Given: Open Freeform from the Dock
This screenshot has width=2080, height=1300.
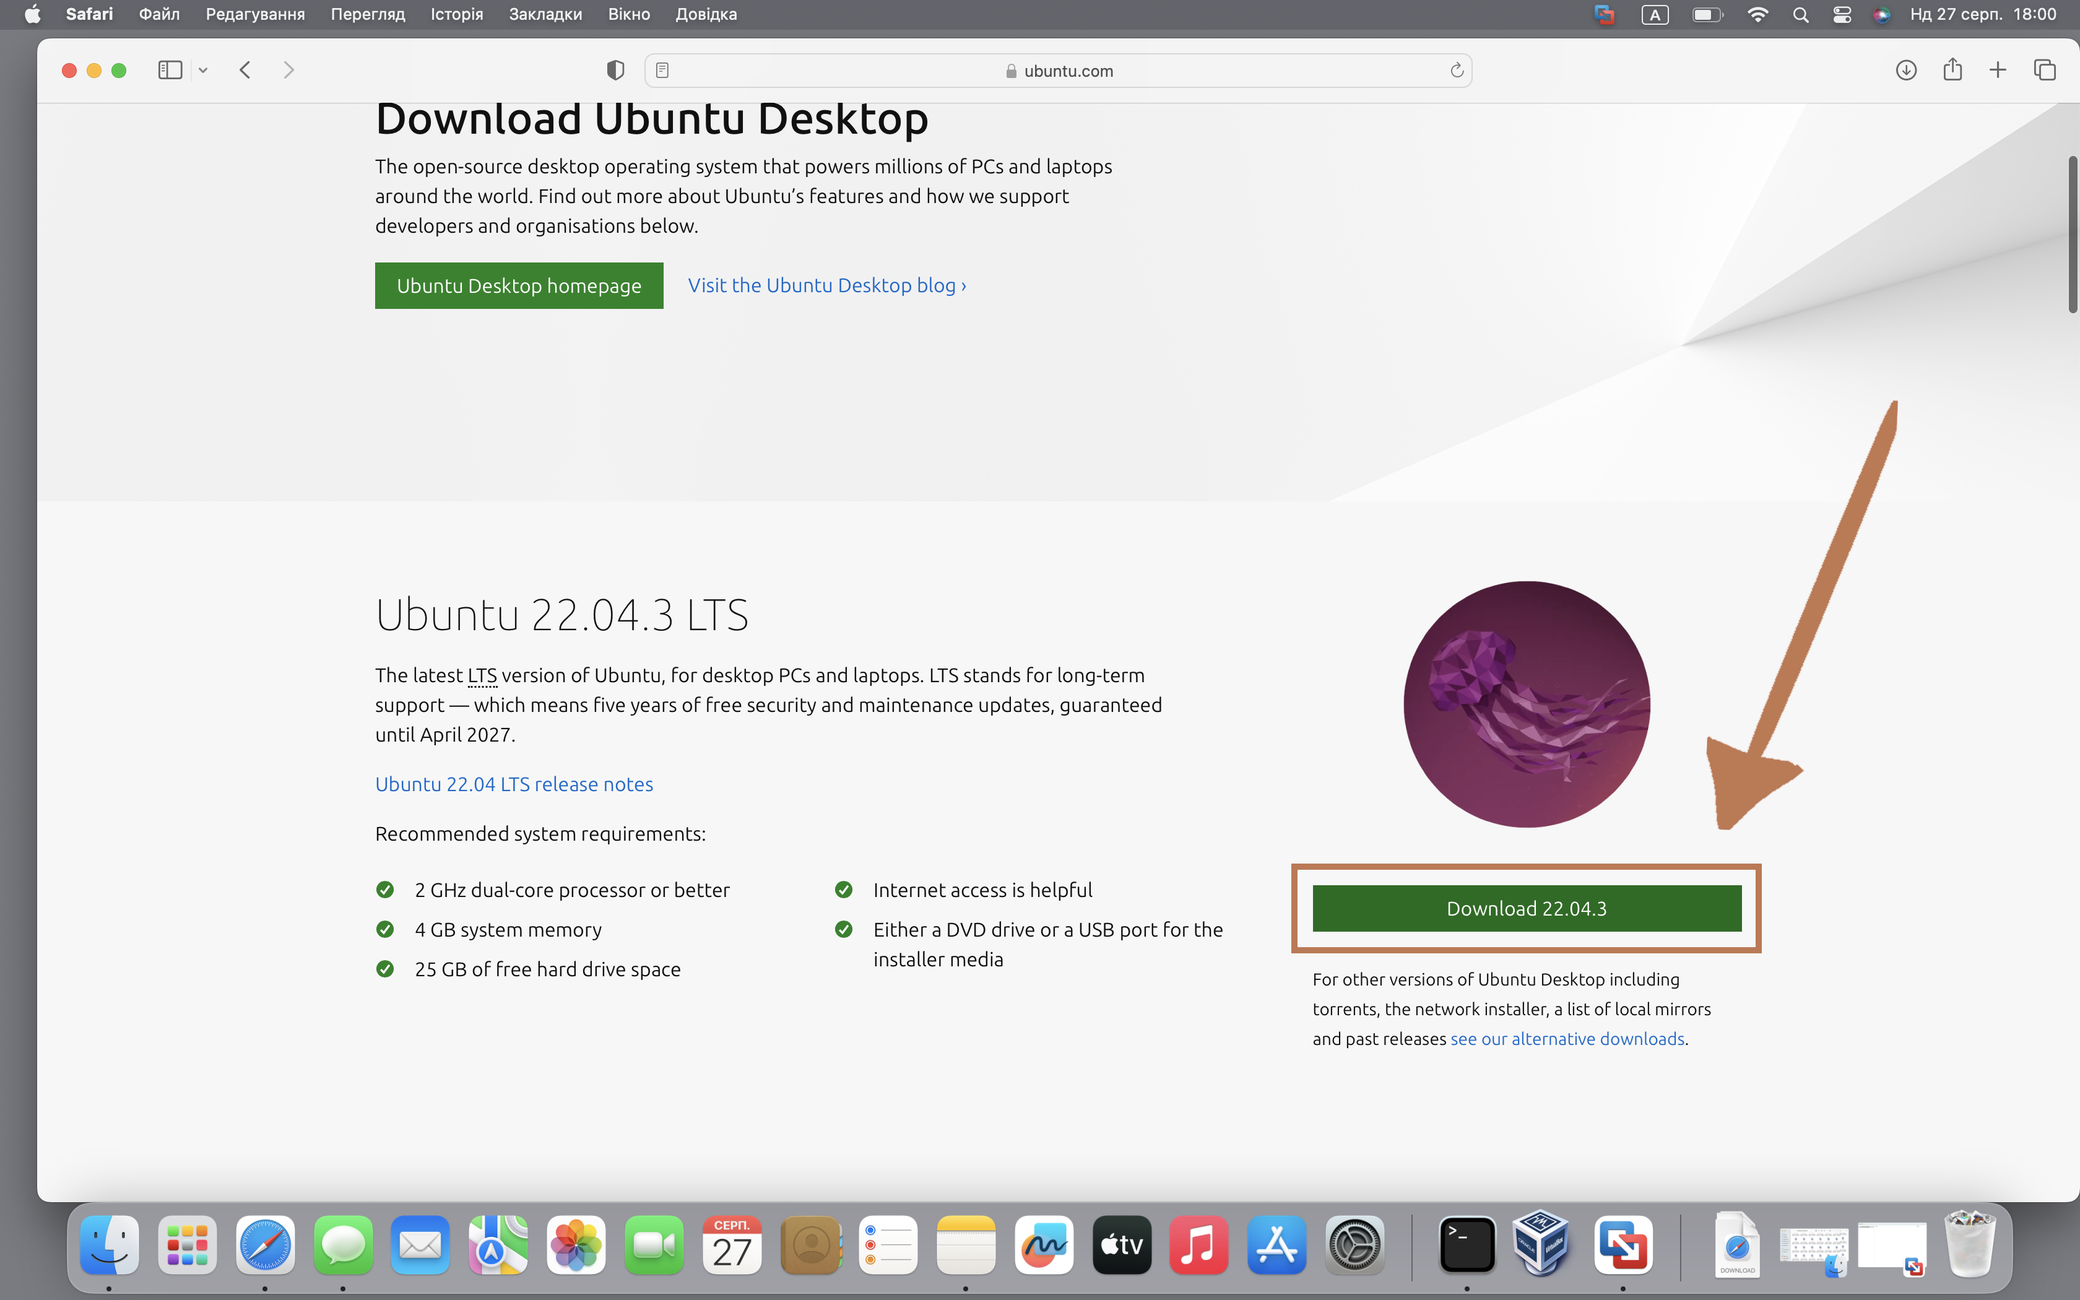Looking at the screenshot, I should point(1044,1244).
